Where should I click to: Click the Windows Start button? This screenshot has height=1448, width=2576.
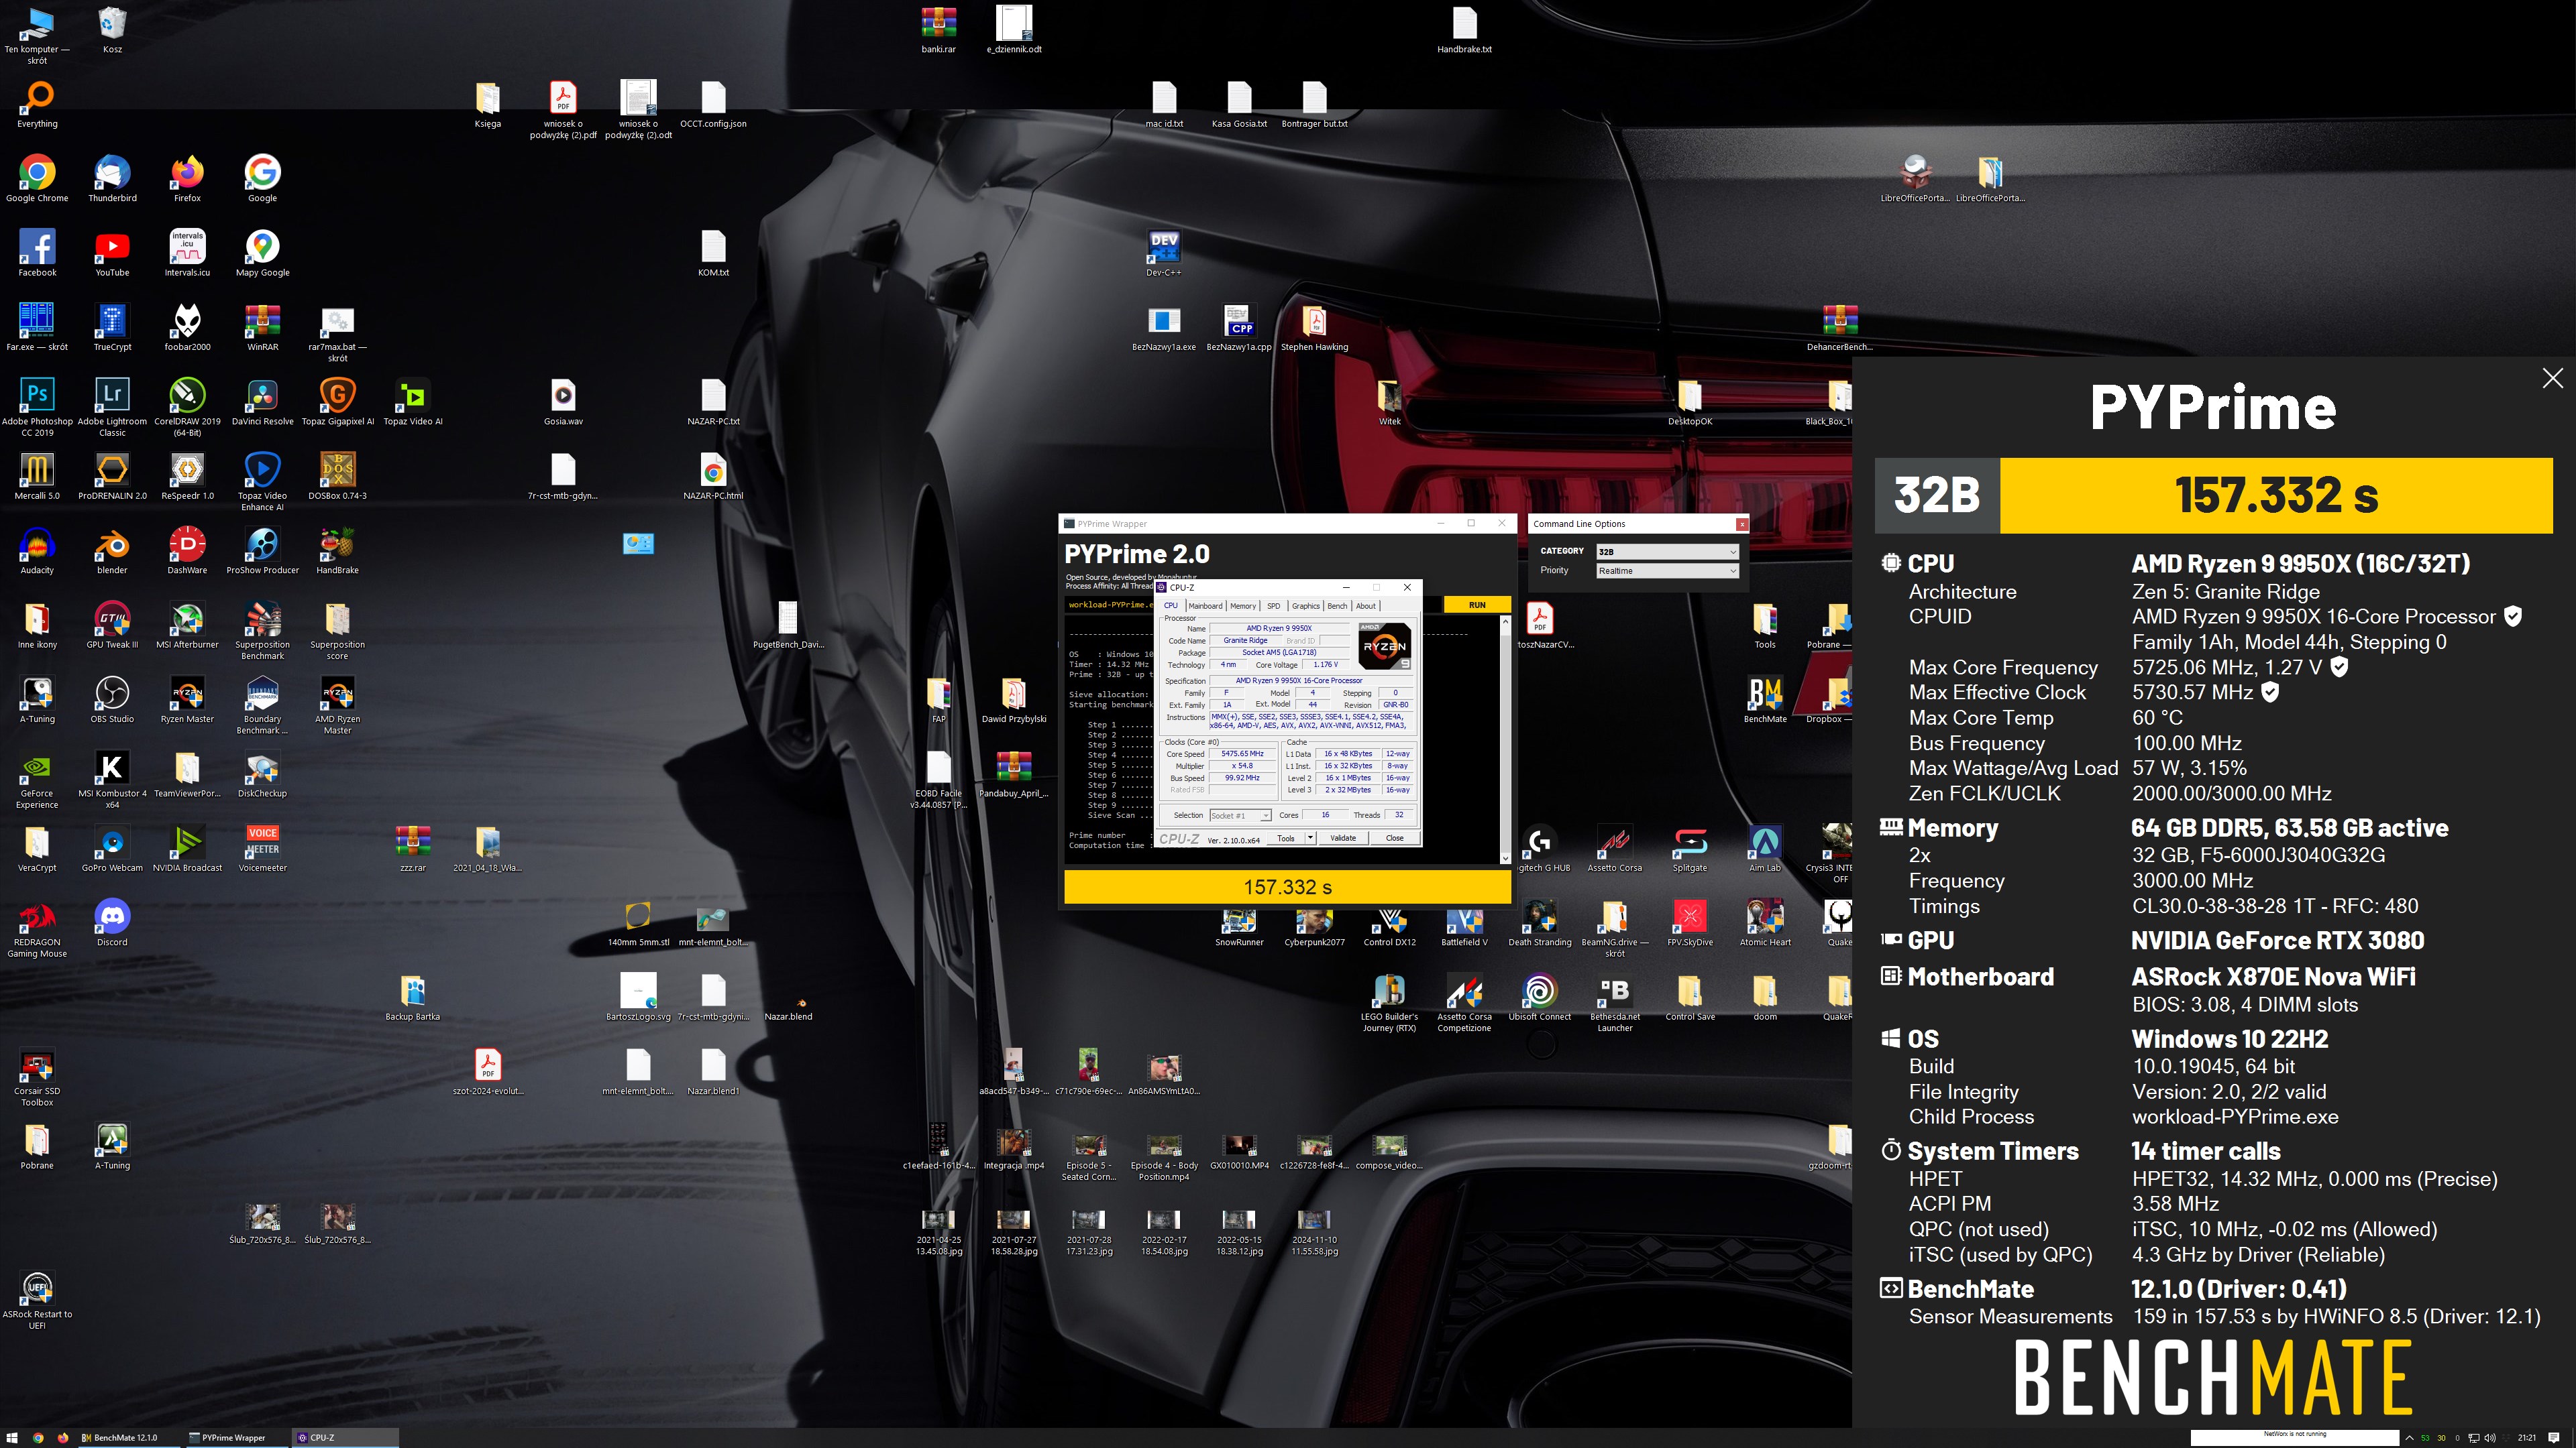click(13, 1438)
